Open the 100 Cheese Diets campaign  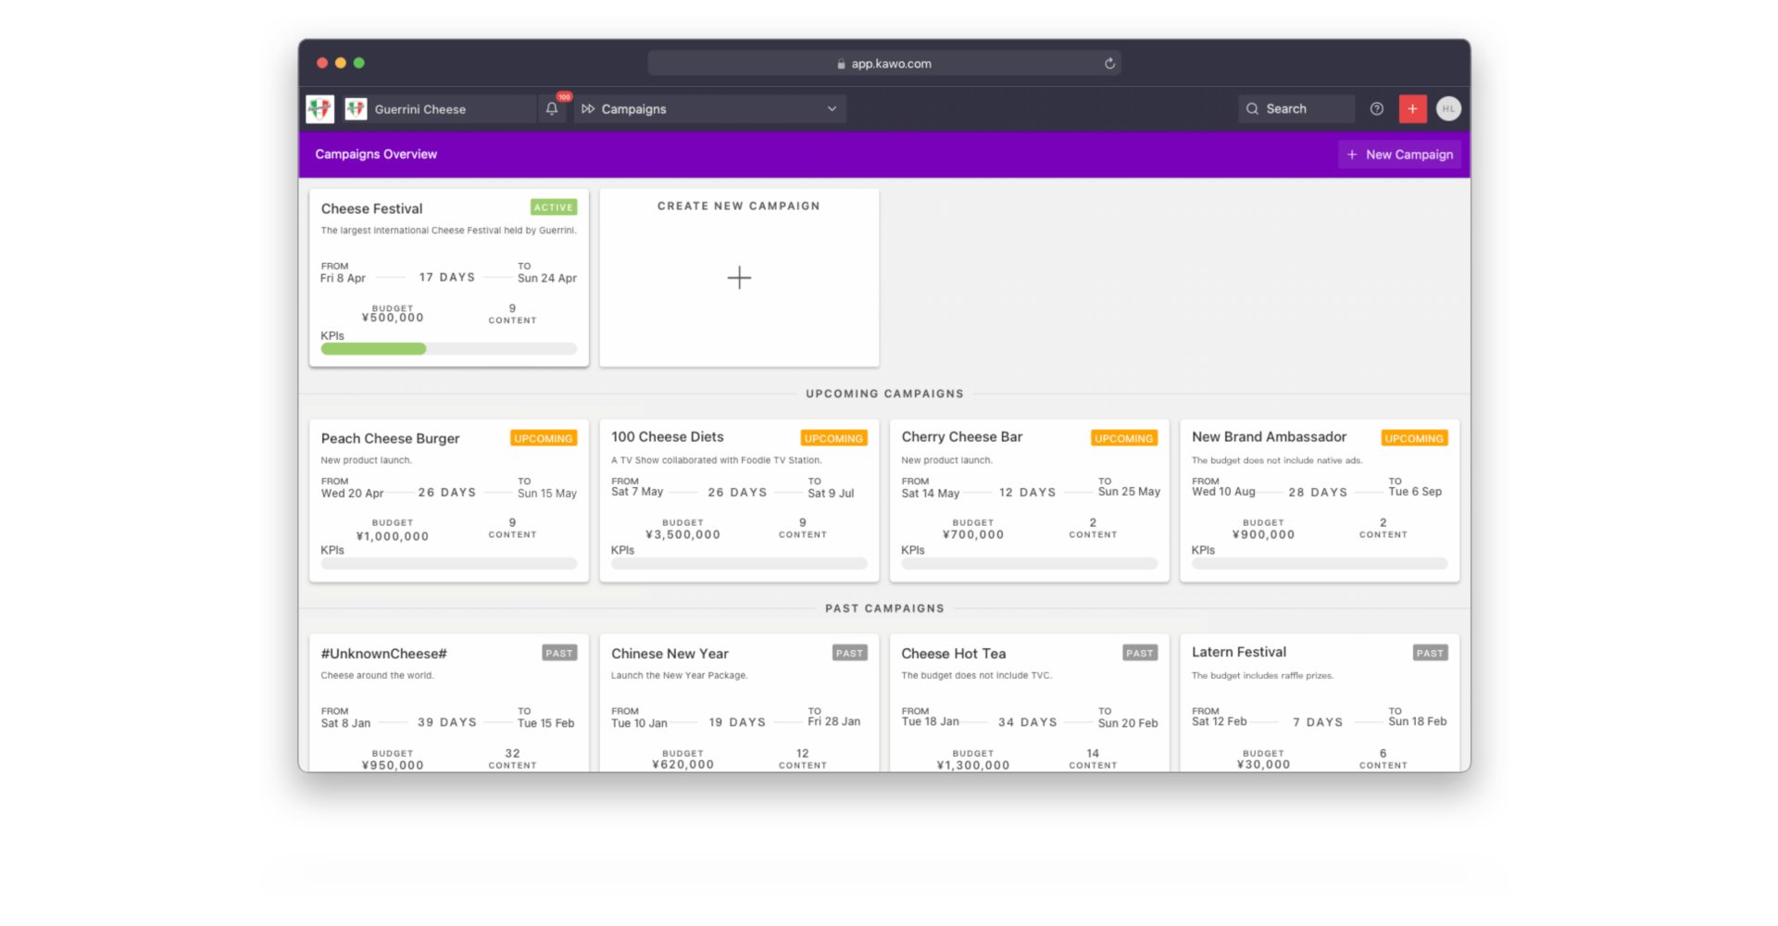pos(739,501)
